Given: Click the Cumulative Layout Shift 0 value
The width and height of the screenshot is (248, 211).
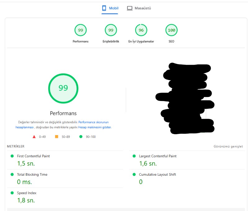Looking at the screenshot, I should [141, 182].
